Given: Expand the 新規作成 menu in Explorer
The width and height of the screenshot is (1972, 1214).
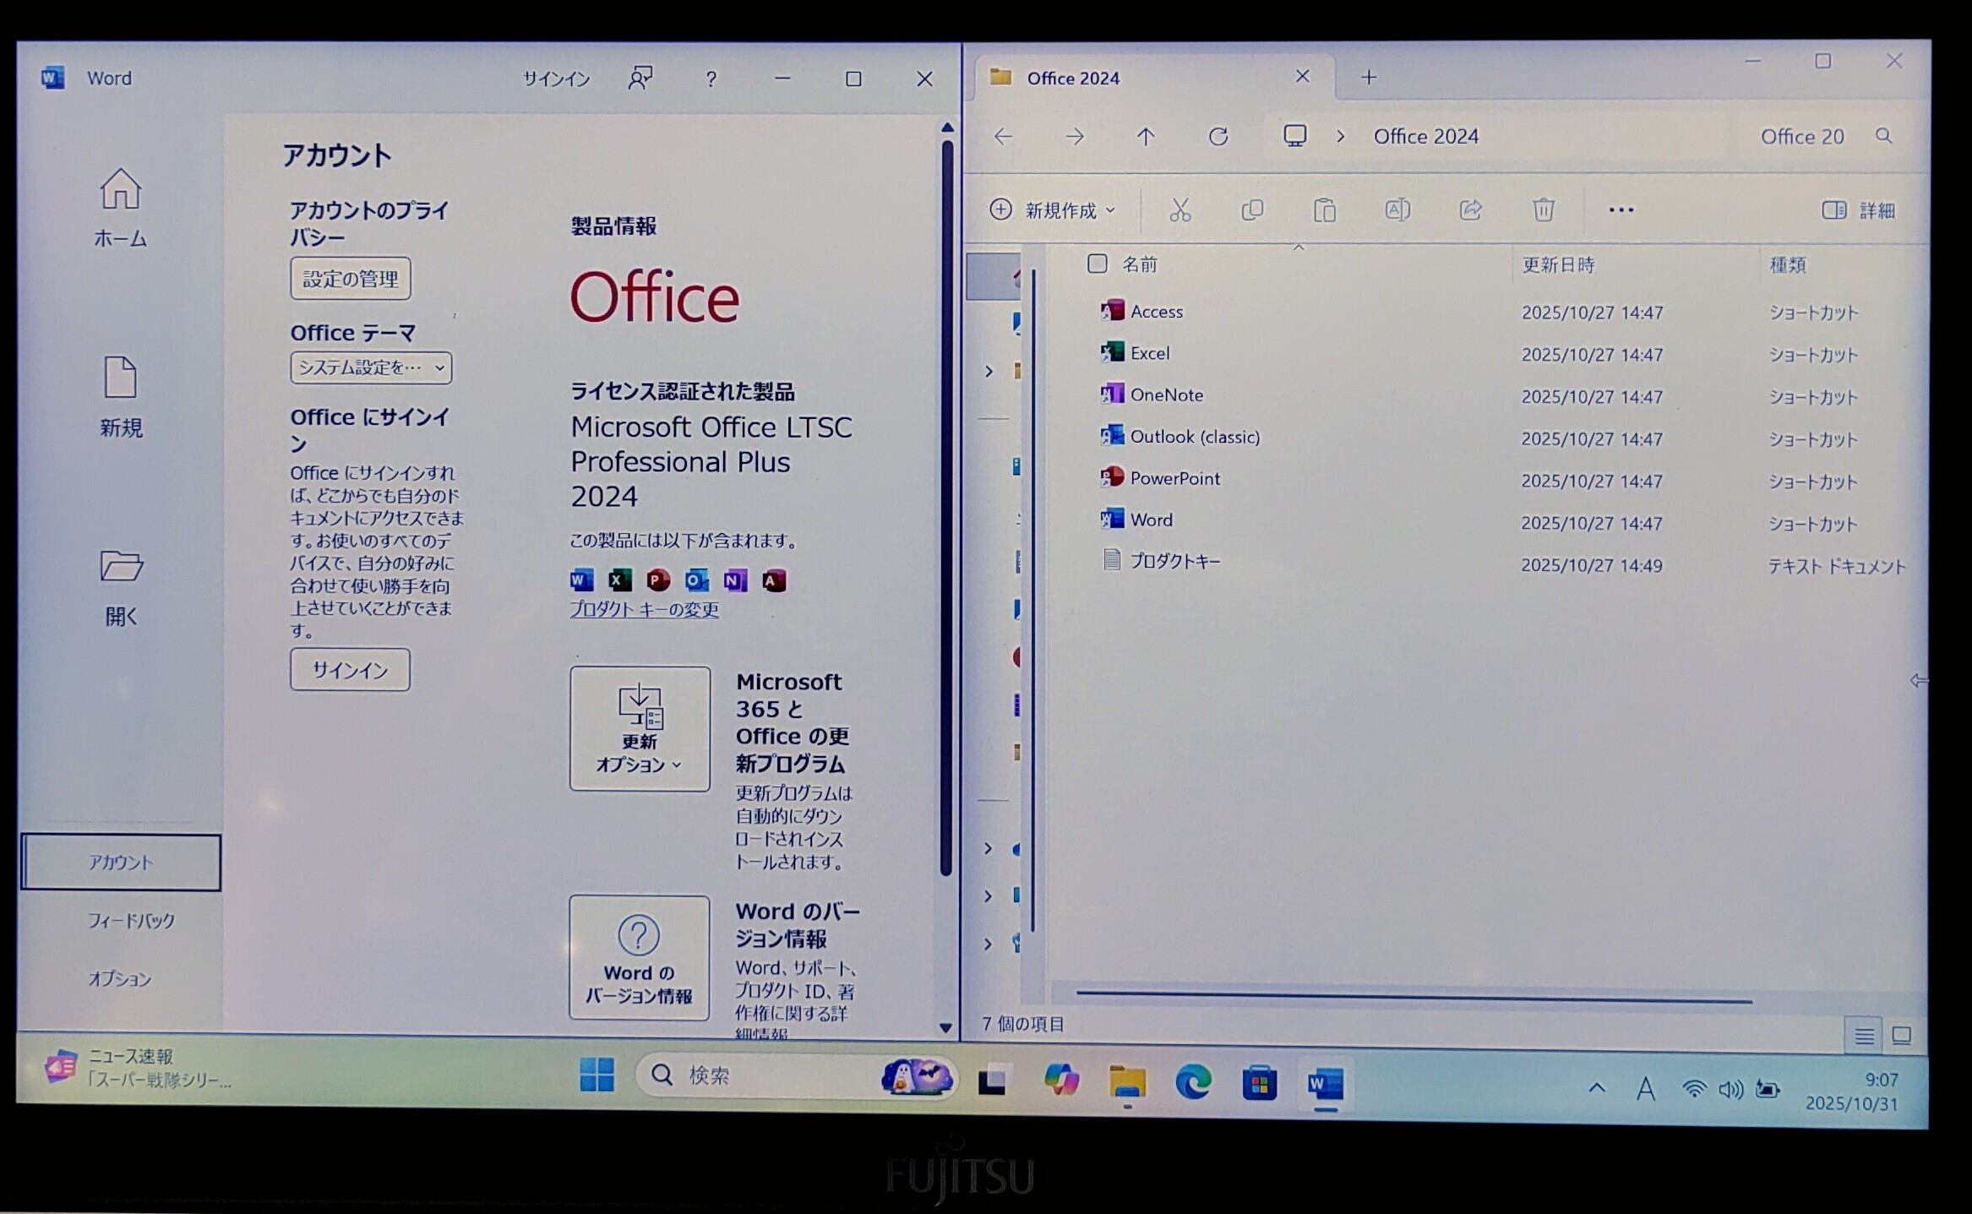Looking at the screenshot, I should (x=1053, y=210).
